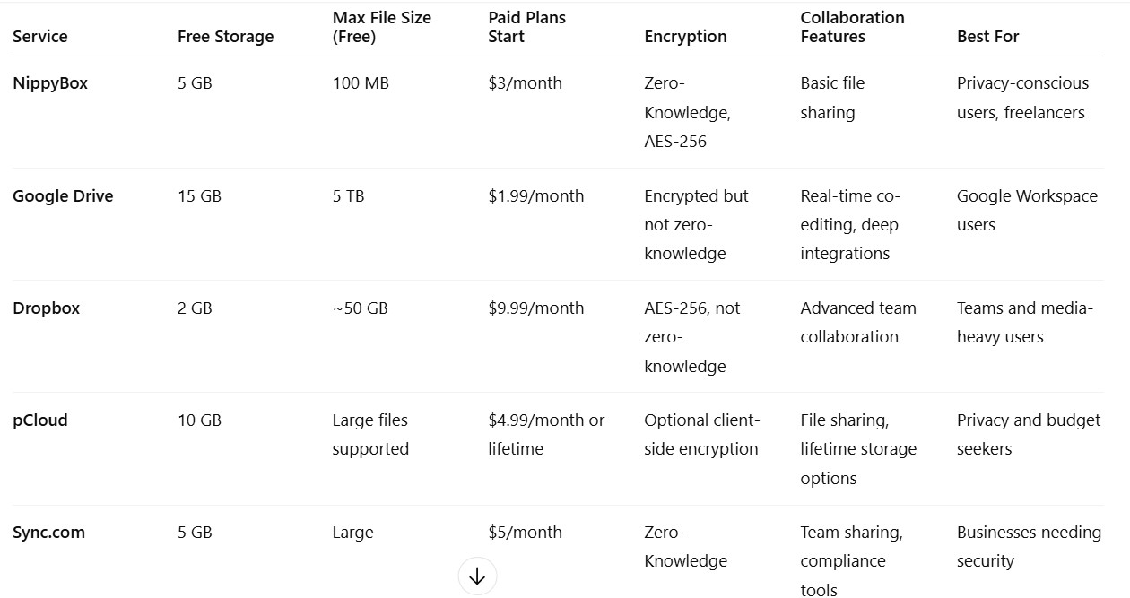Click the Encryption column header
The width and height of the screenshot is (1130, 598).
click(685, 37)
